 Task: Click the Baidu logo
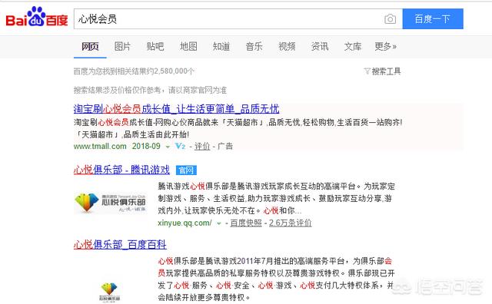coord(37,17)
